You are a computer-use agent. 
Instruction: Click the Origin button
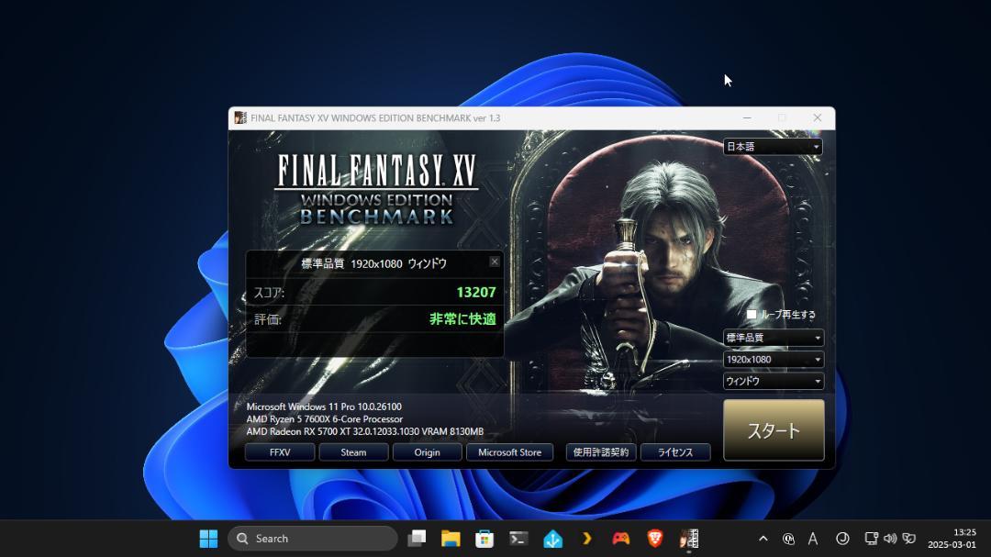coord(428,452)
